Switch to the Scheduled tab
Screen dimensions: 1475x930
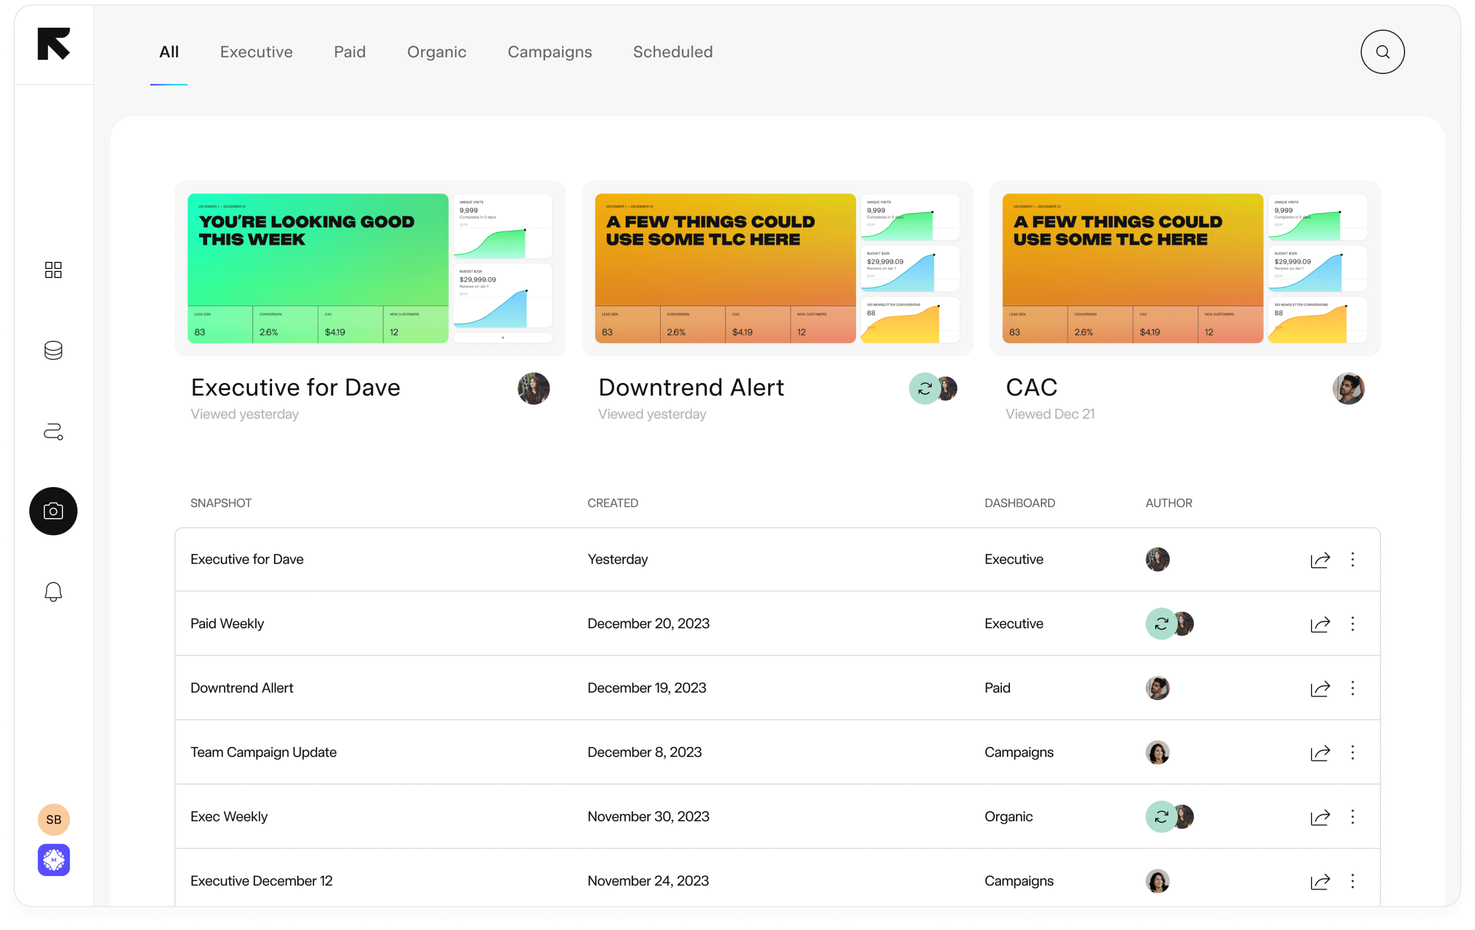tap(673, 52)
